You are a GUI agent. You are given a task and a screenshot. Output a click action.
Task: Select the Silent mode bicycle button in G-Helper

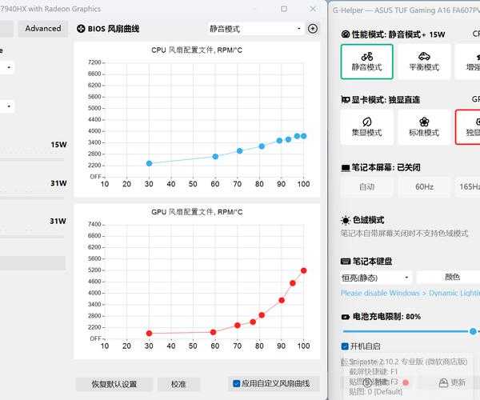[x=366, y=62]
